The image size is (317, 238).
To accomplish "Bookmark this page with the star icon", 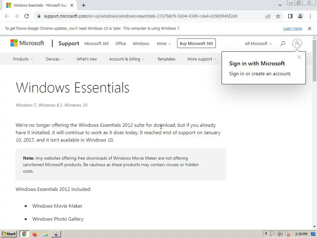I will (x=278, y=16).
